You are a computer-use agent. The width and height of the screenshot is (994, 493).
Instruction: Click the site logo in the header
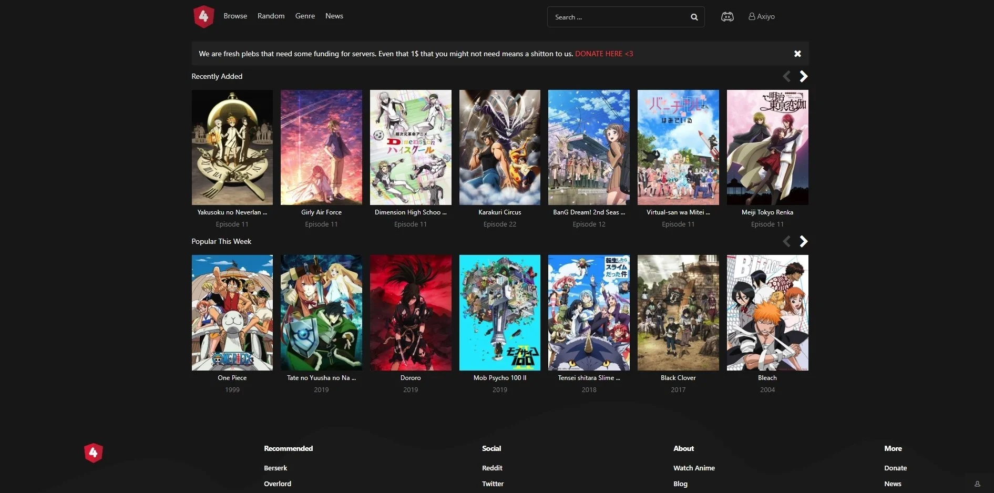(203, 17)
